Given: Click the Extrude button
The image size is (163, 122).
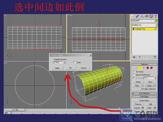Looking at the screenshot, I should coord(137,108).
